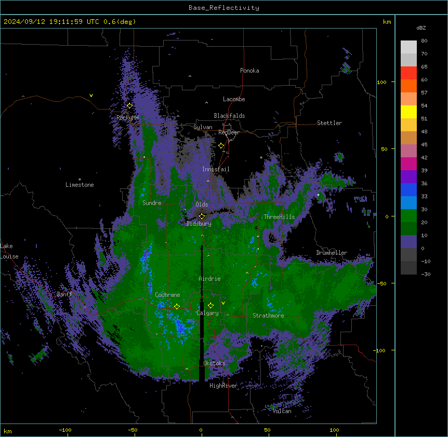Click the yellow diamond marker above Calgary
This screenshot has height=437, width=448.
click(x=210, y=306)
